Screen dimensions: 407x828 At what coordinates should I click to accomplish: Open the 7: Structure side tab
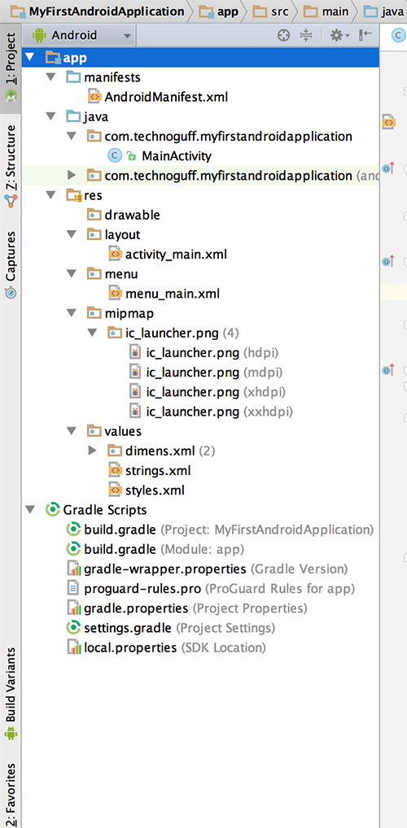point(11,166)
